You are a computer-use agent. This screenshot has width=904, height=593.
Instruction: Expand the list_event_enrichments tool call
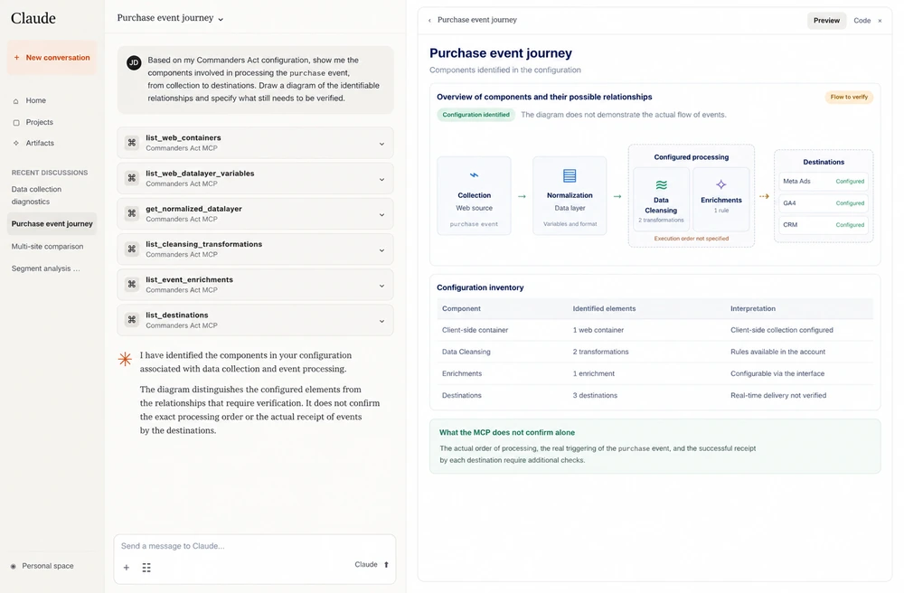coord(381,286)
